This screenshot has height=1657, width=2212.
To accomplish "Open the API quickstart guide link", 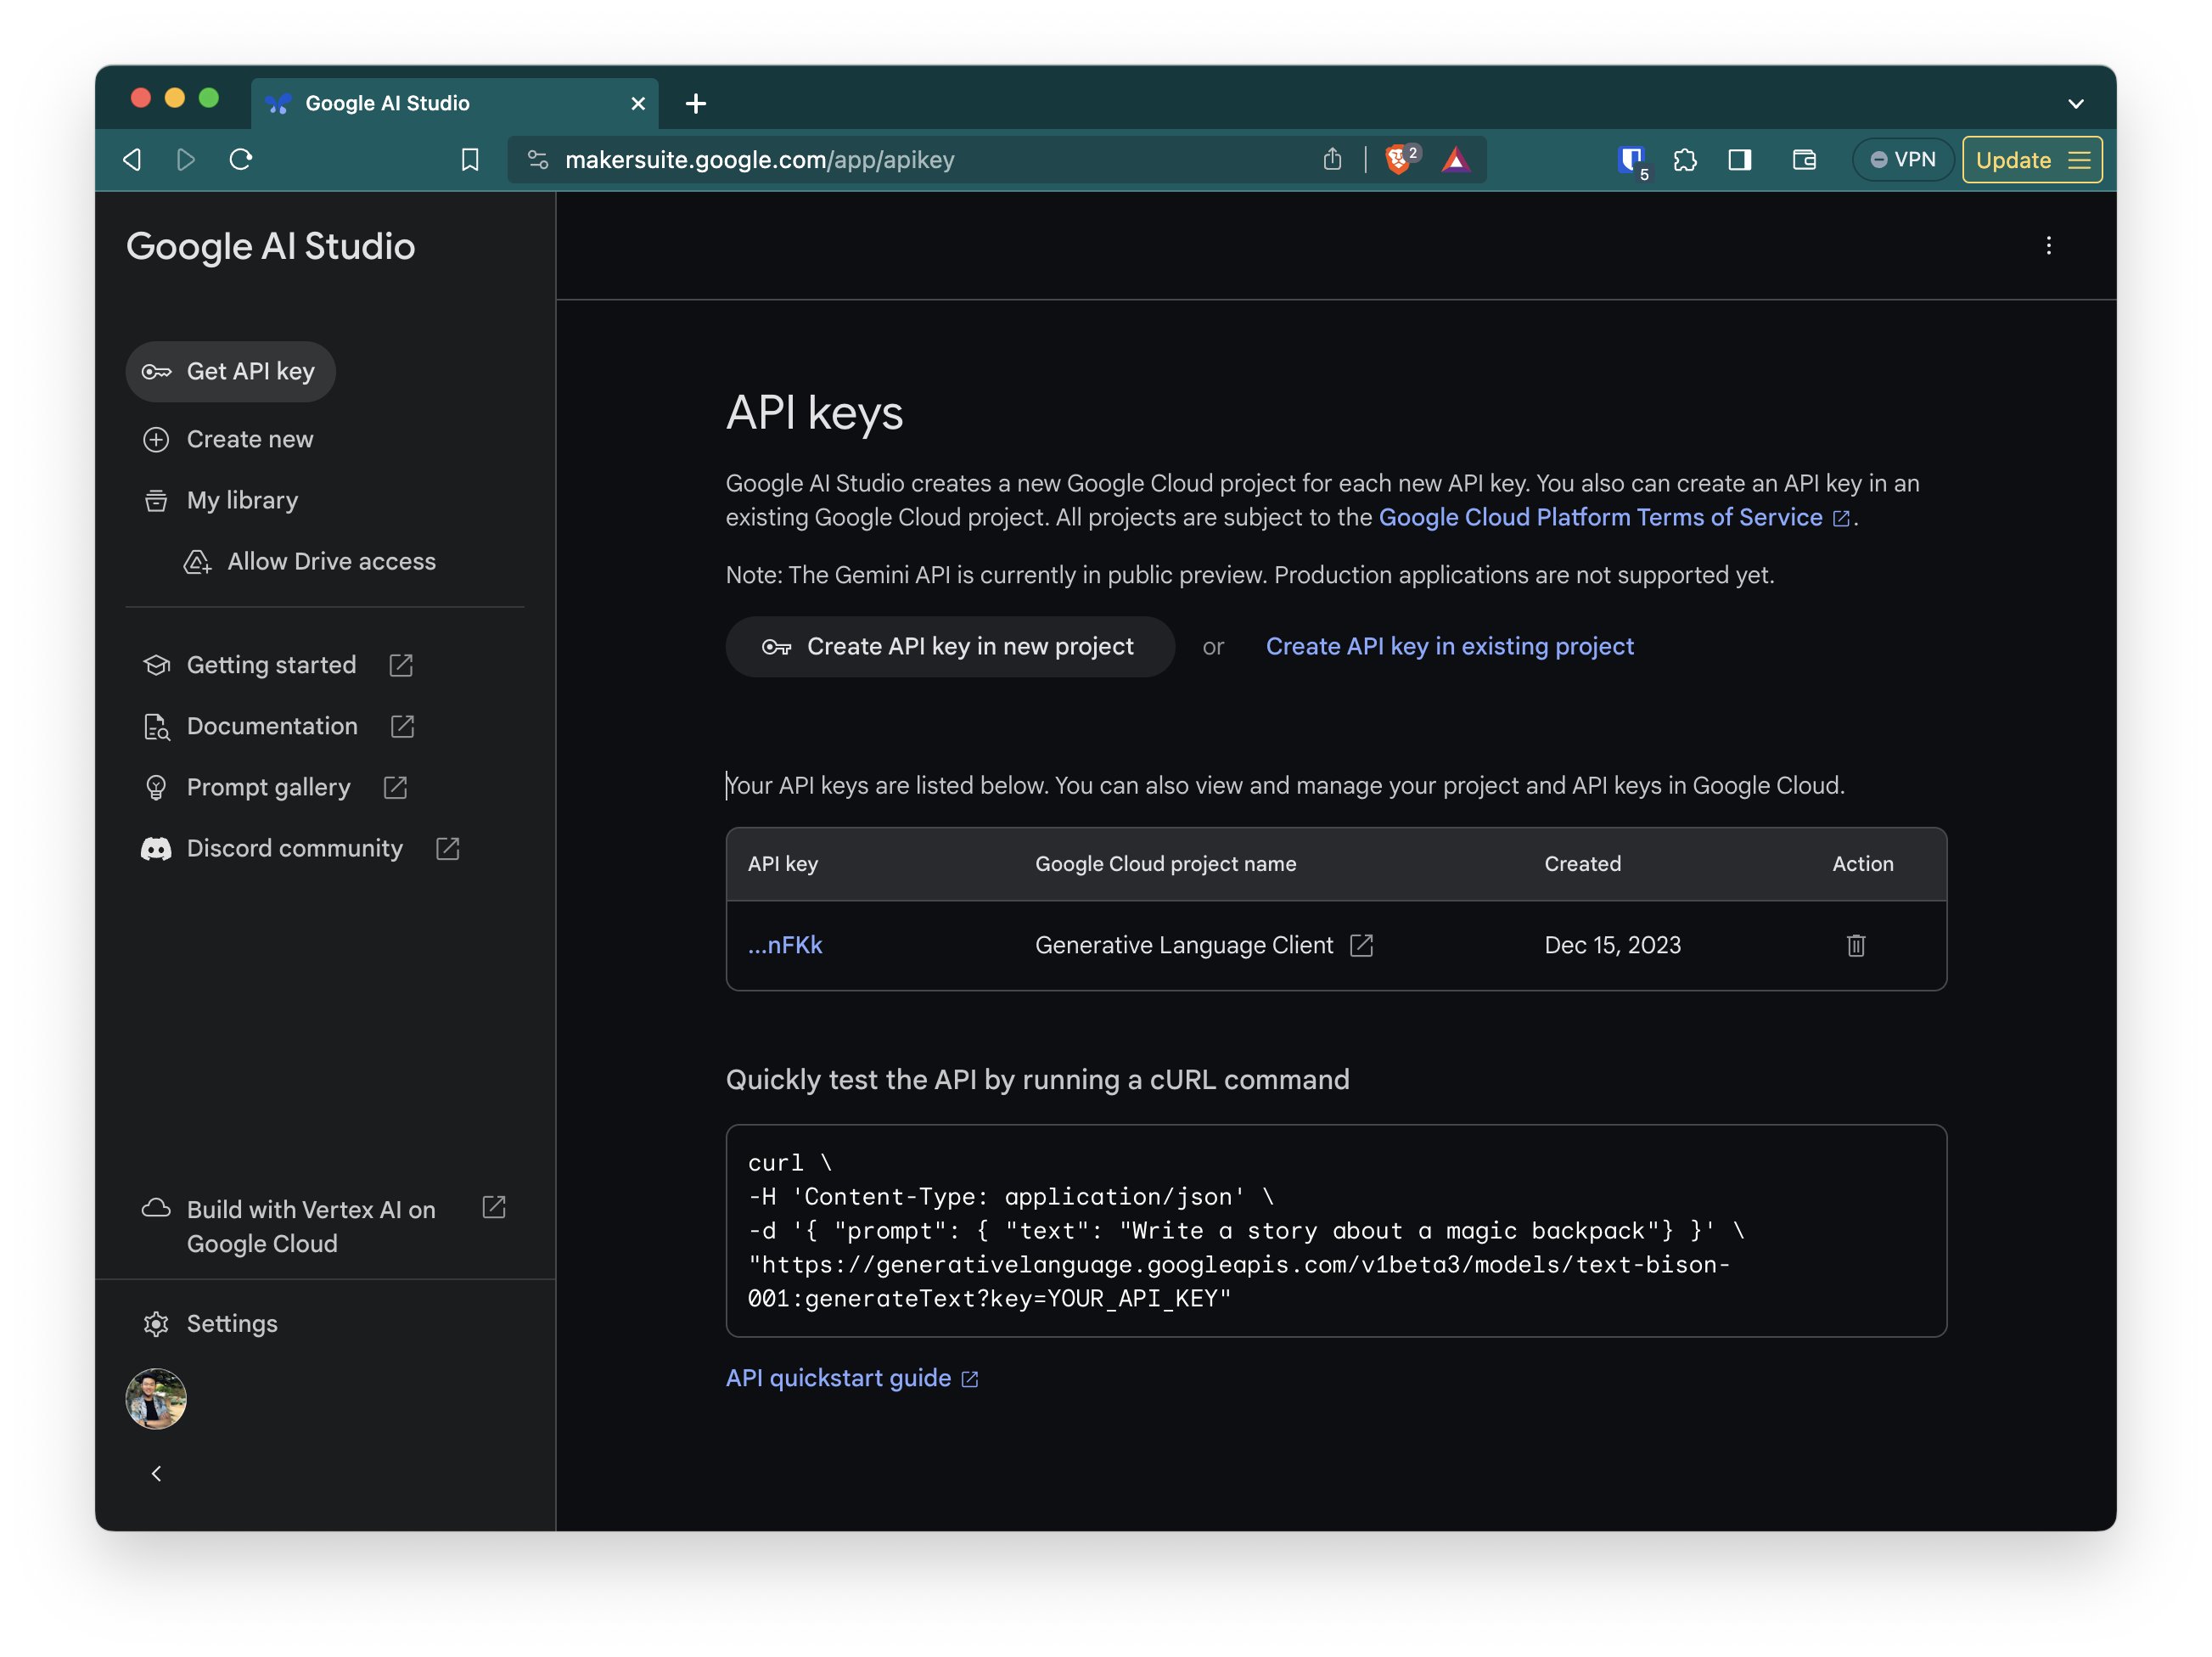I will point(852,1378).
